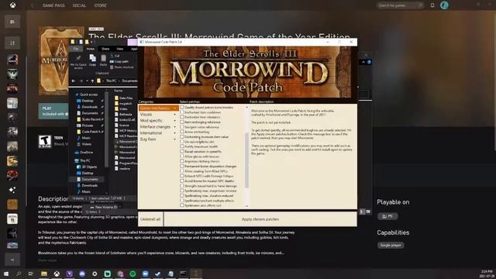Open the GAME PASS tab in Xbox app
This screenshot has width=496, height=279.
click(x=53, y=5)
